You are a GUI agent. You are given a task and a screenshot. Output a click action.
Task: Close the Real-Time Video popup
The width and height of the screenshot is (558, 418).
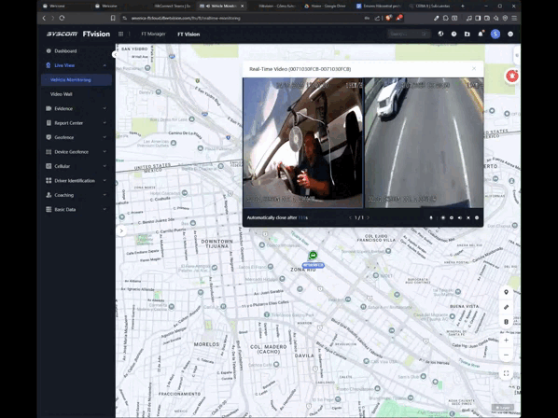[x=474, y=69]
